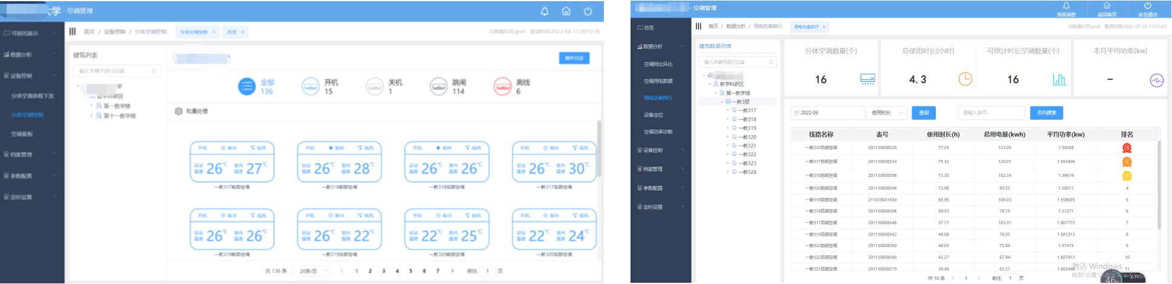This screenshot has height=284, width=1172.
Task: Click search icon in 建筑数据列表 filter box
Action: point(771,62)
